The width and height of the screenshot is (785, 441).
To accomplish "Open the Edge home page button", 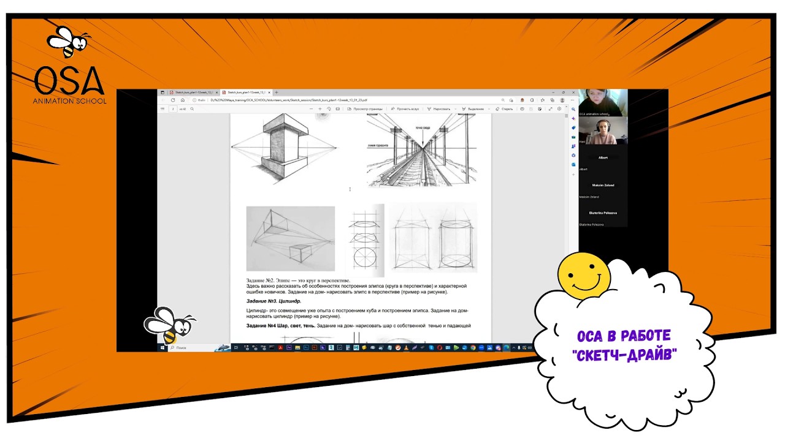I will click(183, 100).
